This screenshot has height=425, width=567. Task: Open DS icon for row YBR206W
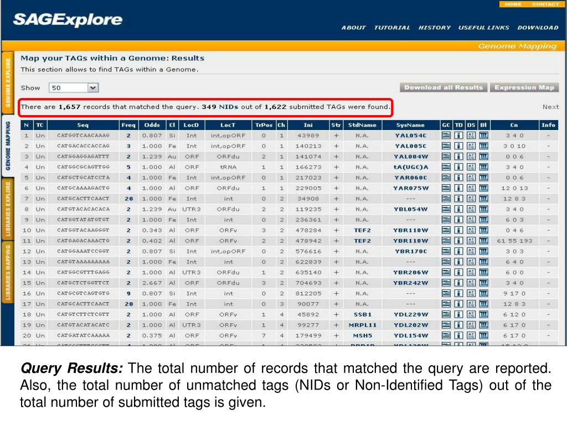[x=471, y=272]
